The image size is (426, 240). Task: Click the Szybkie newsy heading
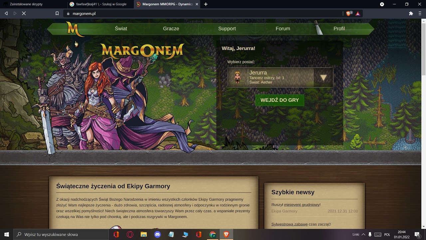pyautogui.click(x=293, y=192)
